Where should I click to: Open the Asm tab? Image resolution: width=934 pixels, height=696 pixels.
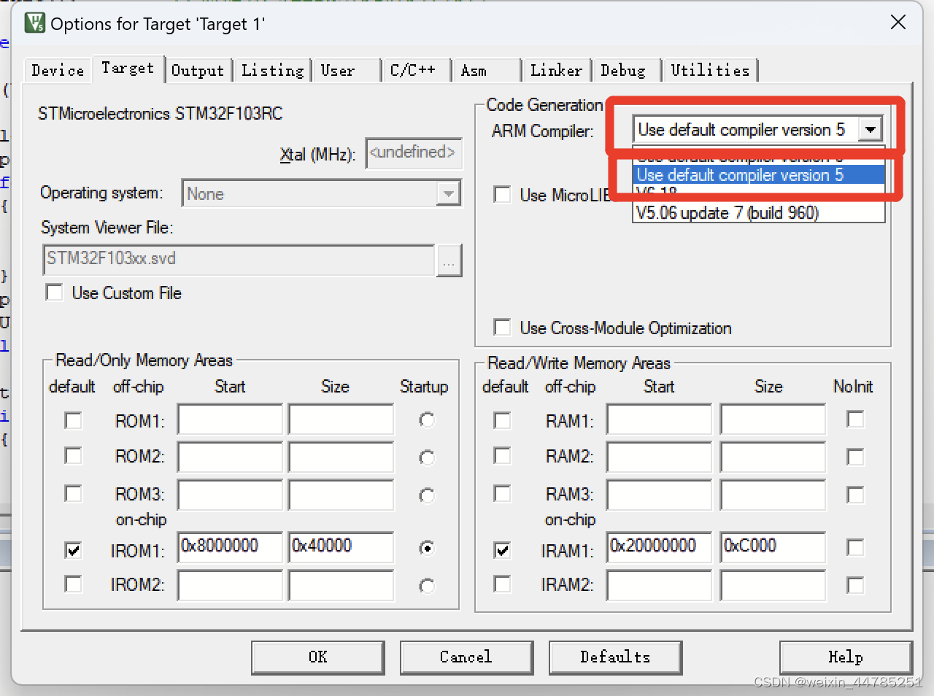pyautogui.click(x=487, y=70)
